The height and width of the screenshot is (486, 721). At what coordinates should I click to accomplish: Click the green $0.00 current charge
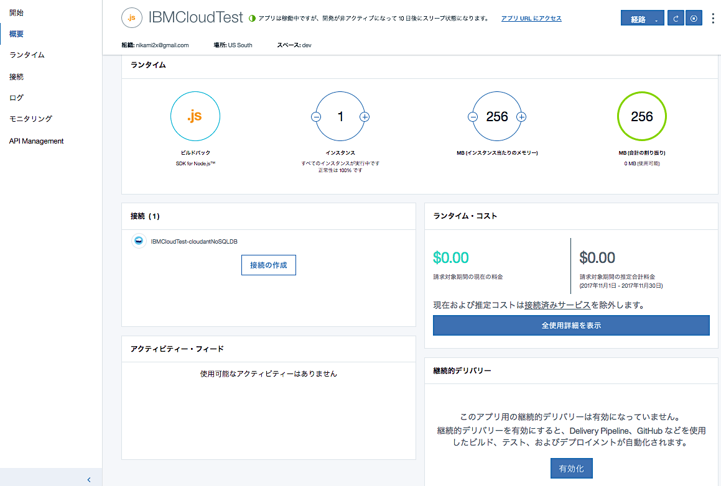pyautogui.click(x=450, y=258)
